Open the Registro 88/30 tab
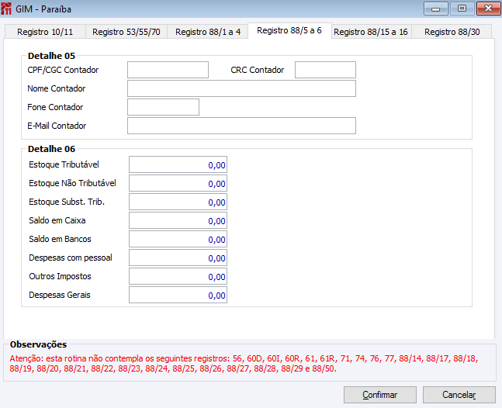Viewport: 502px width, 408px height. coord(452,32)
